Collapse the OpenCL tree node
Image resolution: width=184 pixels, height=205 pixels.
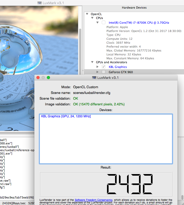pos(87,14)
